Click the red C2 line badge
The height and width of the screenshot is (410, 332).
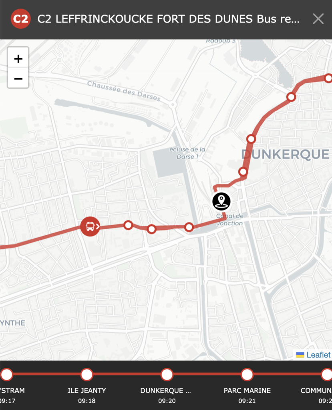click(20, 18)
